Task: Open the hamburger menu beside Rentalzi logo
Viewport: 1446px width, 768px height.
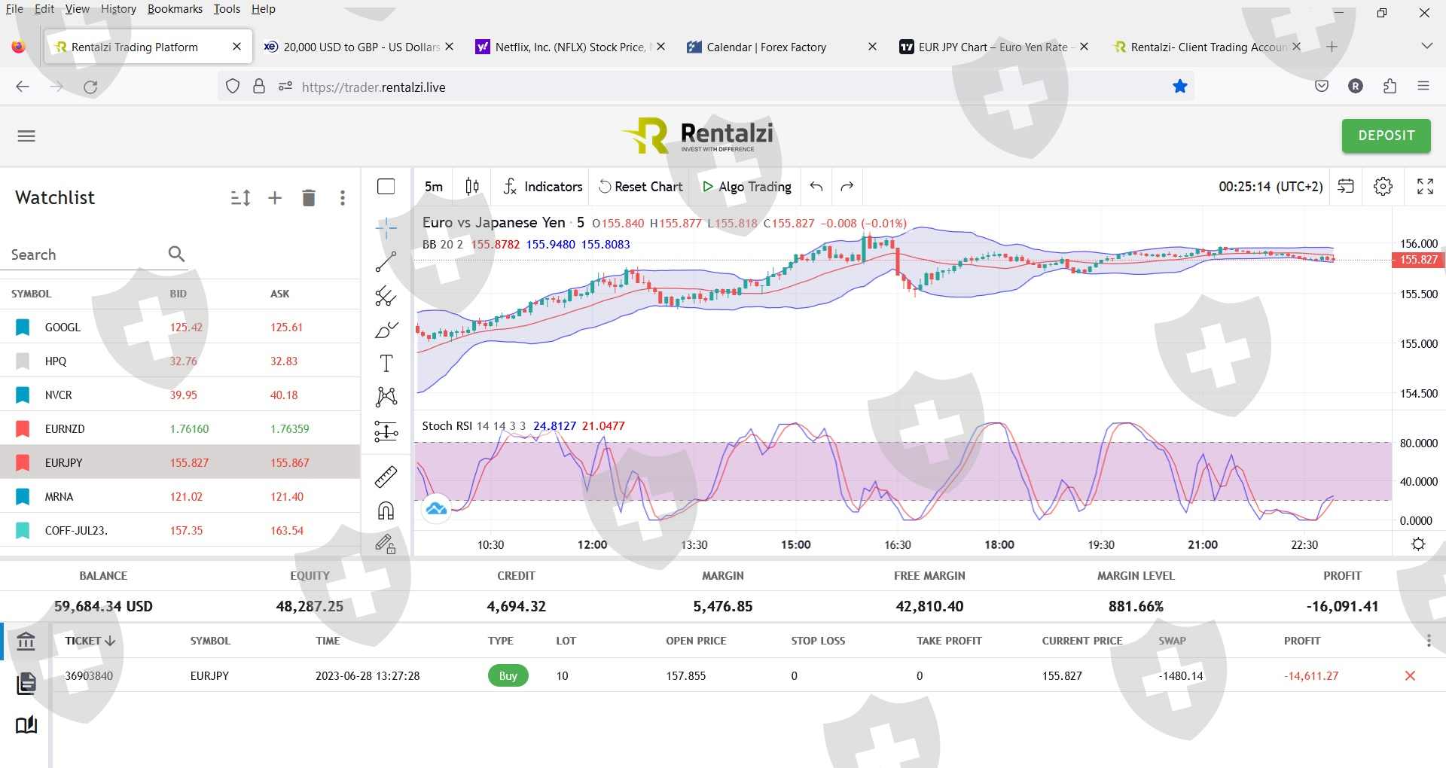Action: 26,136
